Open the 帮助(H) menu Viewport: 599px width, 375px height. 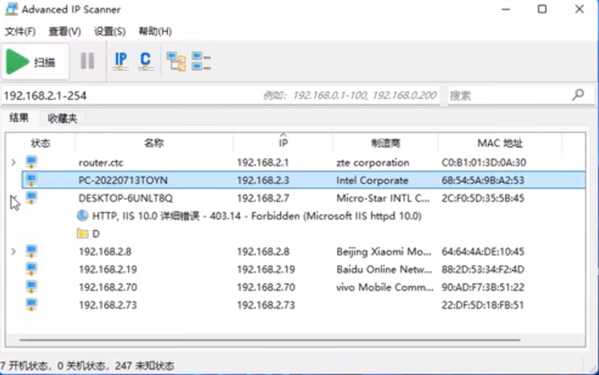(x=155, y=32)
